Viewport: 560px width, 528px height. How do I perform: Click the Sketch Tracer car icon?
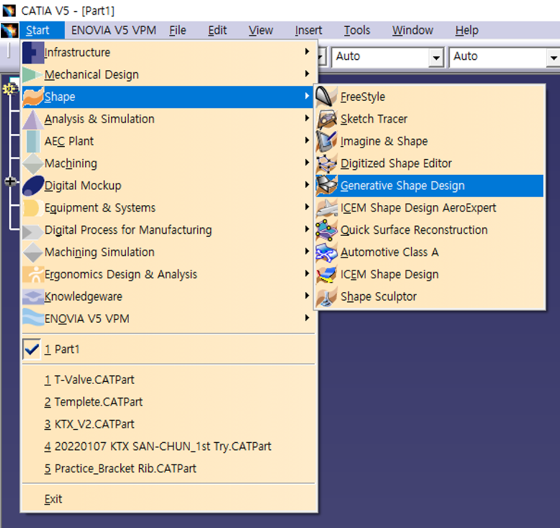[327, 119]
